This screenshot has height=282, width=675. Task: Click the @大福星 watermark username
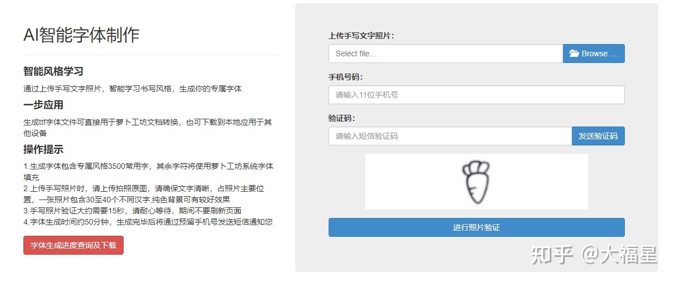coord(620,255)
